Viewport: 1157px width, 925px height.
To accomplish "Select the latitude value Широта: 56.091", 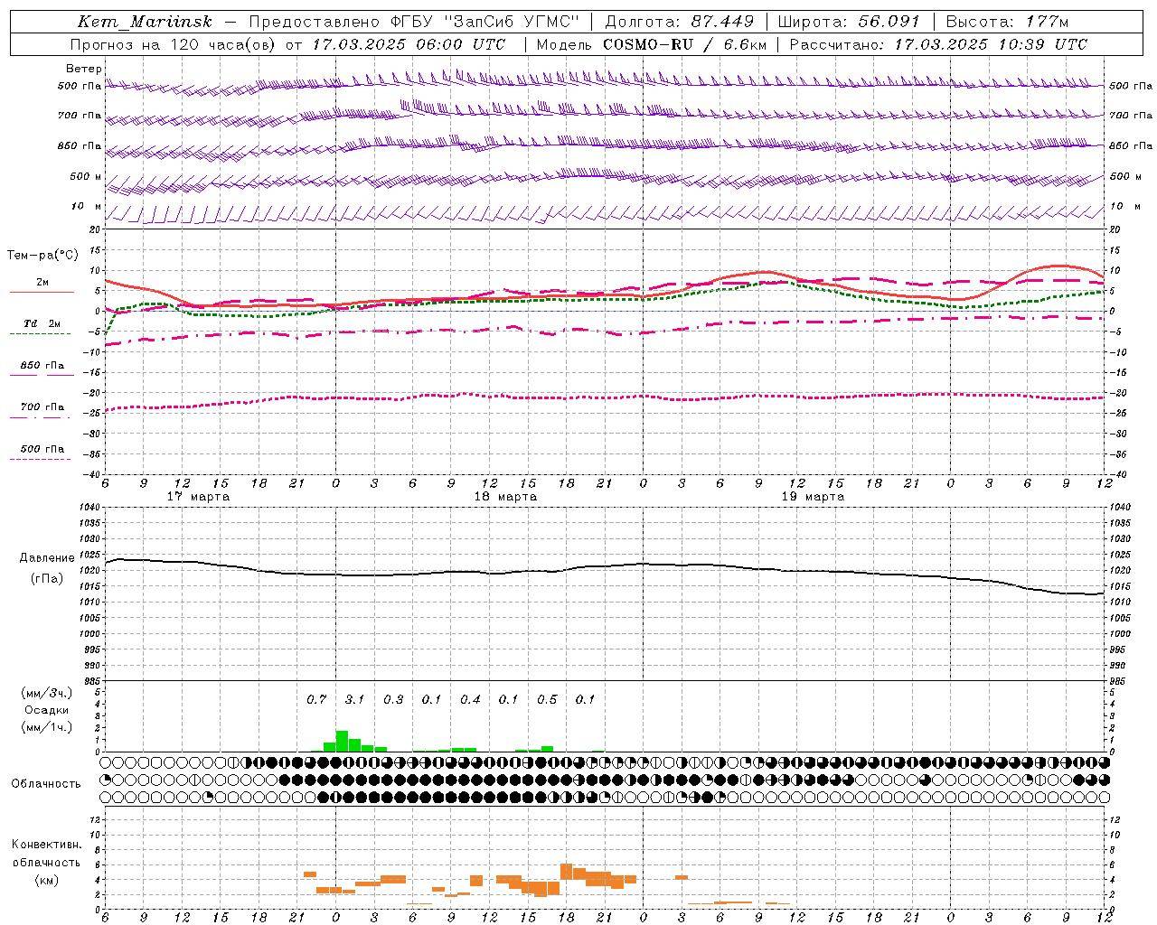I will point(848,22).
